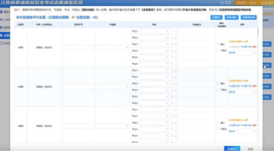The image size is (274, 151).
Task: Move 专业5 up in 志愿2
Action: tap(172, 97)
